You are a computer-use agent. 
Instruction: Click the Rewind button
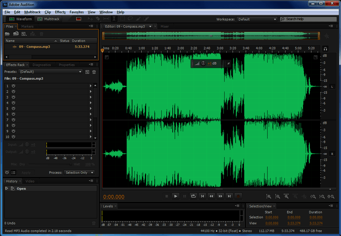[x=211, y=196]
